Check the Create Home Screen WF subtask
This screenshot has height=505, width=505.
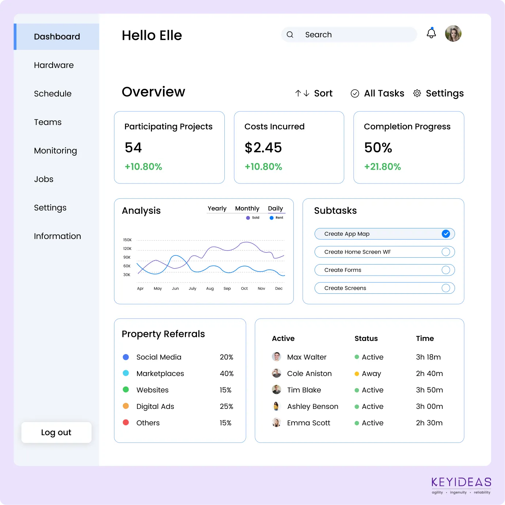446,252
